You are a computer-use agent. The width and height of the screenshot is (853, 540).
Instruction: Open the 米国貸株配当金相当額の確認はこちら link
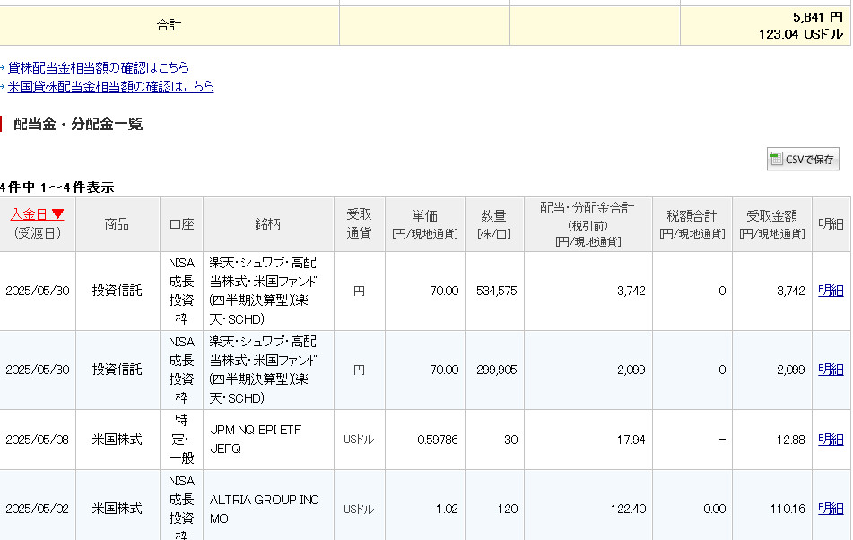[x=110, y=86]
